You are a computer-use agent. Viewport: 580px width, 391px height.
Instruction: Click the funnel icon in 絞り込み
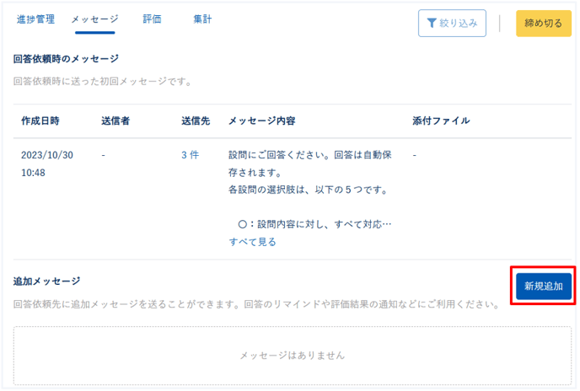(x=432, y=24)
